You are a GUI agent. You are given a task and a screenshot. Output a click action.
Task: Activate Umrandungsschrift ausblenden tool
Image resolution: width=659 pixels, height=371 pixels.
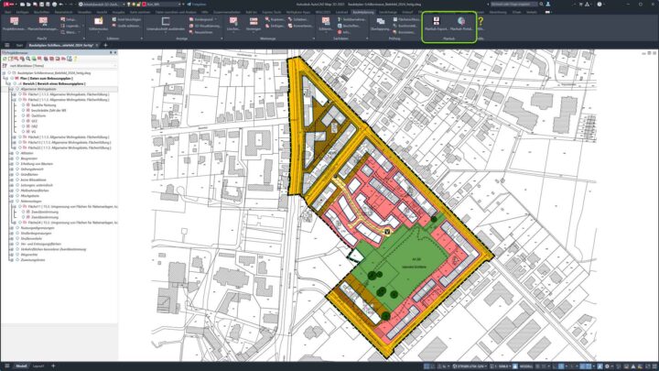click(x=166, y=24)
